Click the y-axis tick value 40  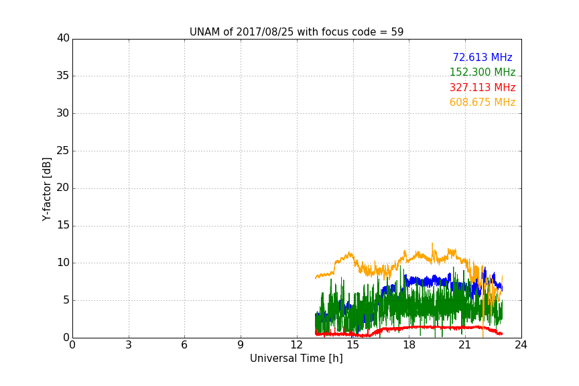click(x=63, y=38)
